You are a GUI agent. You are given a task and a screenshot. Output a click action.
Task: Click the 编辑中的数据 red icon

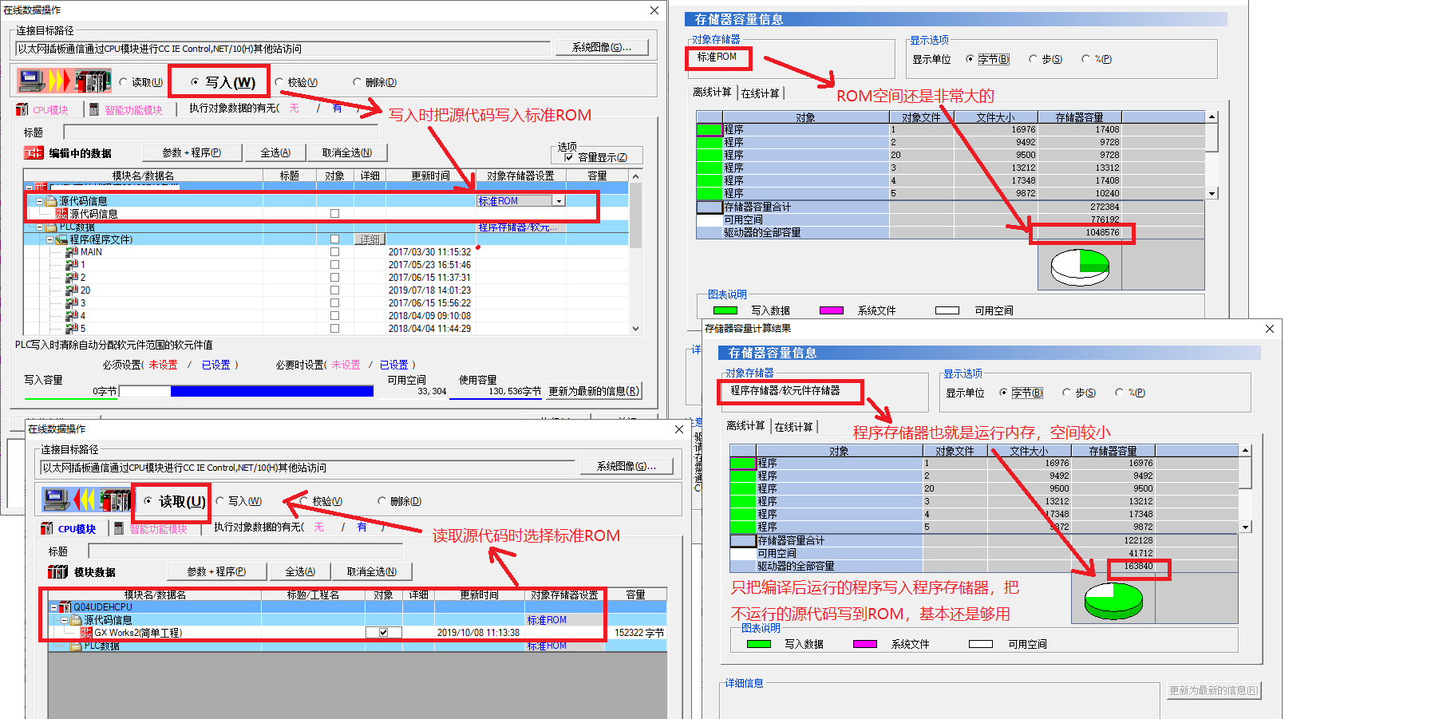pos(34,153)
